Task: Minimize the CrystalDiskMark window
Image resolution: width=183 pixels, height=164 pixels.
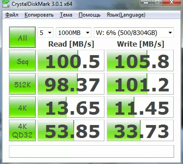Action: [x=146, y=3]
